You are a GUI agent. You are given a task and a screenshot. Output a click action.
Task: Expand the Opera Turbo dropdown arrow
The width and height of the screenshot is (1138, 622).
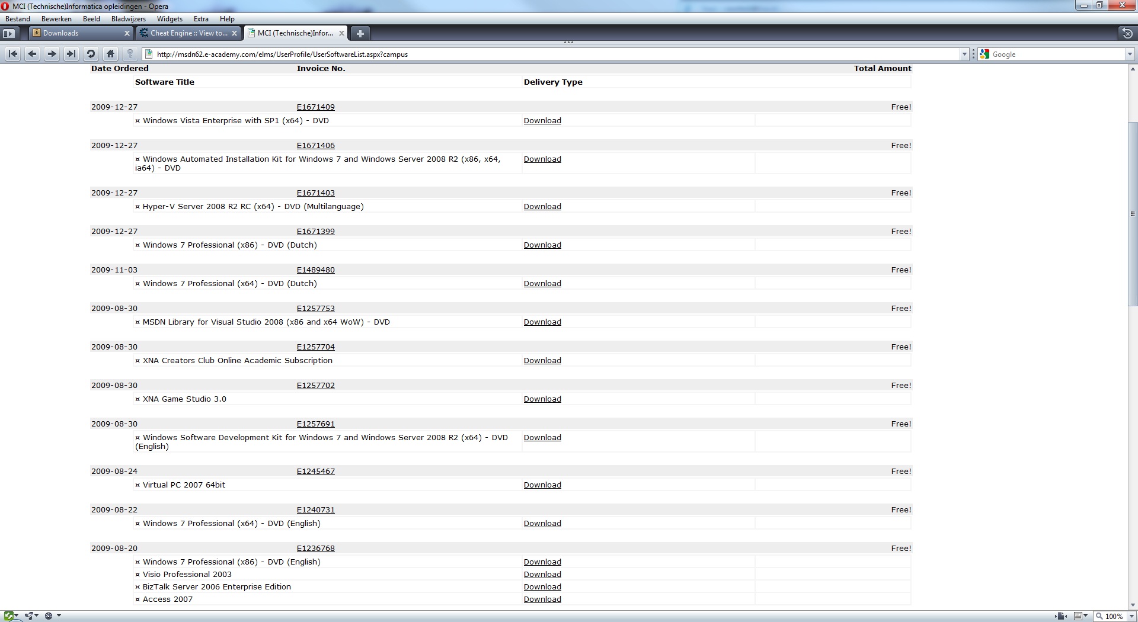coord(59,616)
